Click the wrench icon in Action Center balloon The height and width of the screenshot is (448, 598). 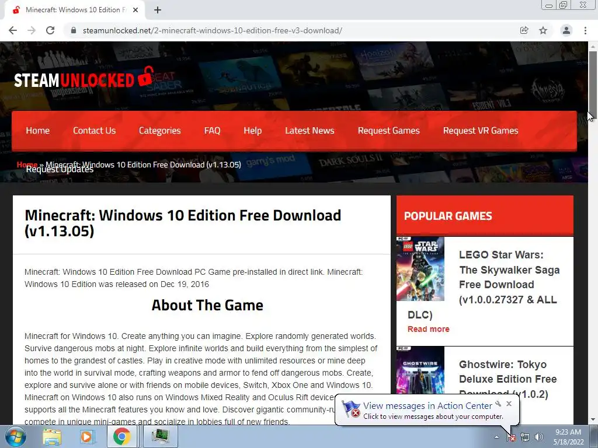click(x=498, y=404)
